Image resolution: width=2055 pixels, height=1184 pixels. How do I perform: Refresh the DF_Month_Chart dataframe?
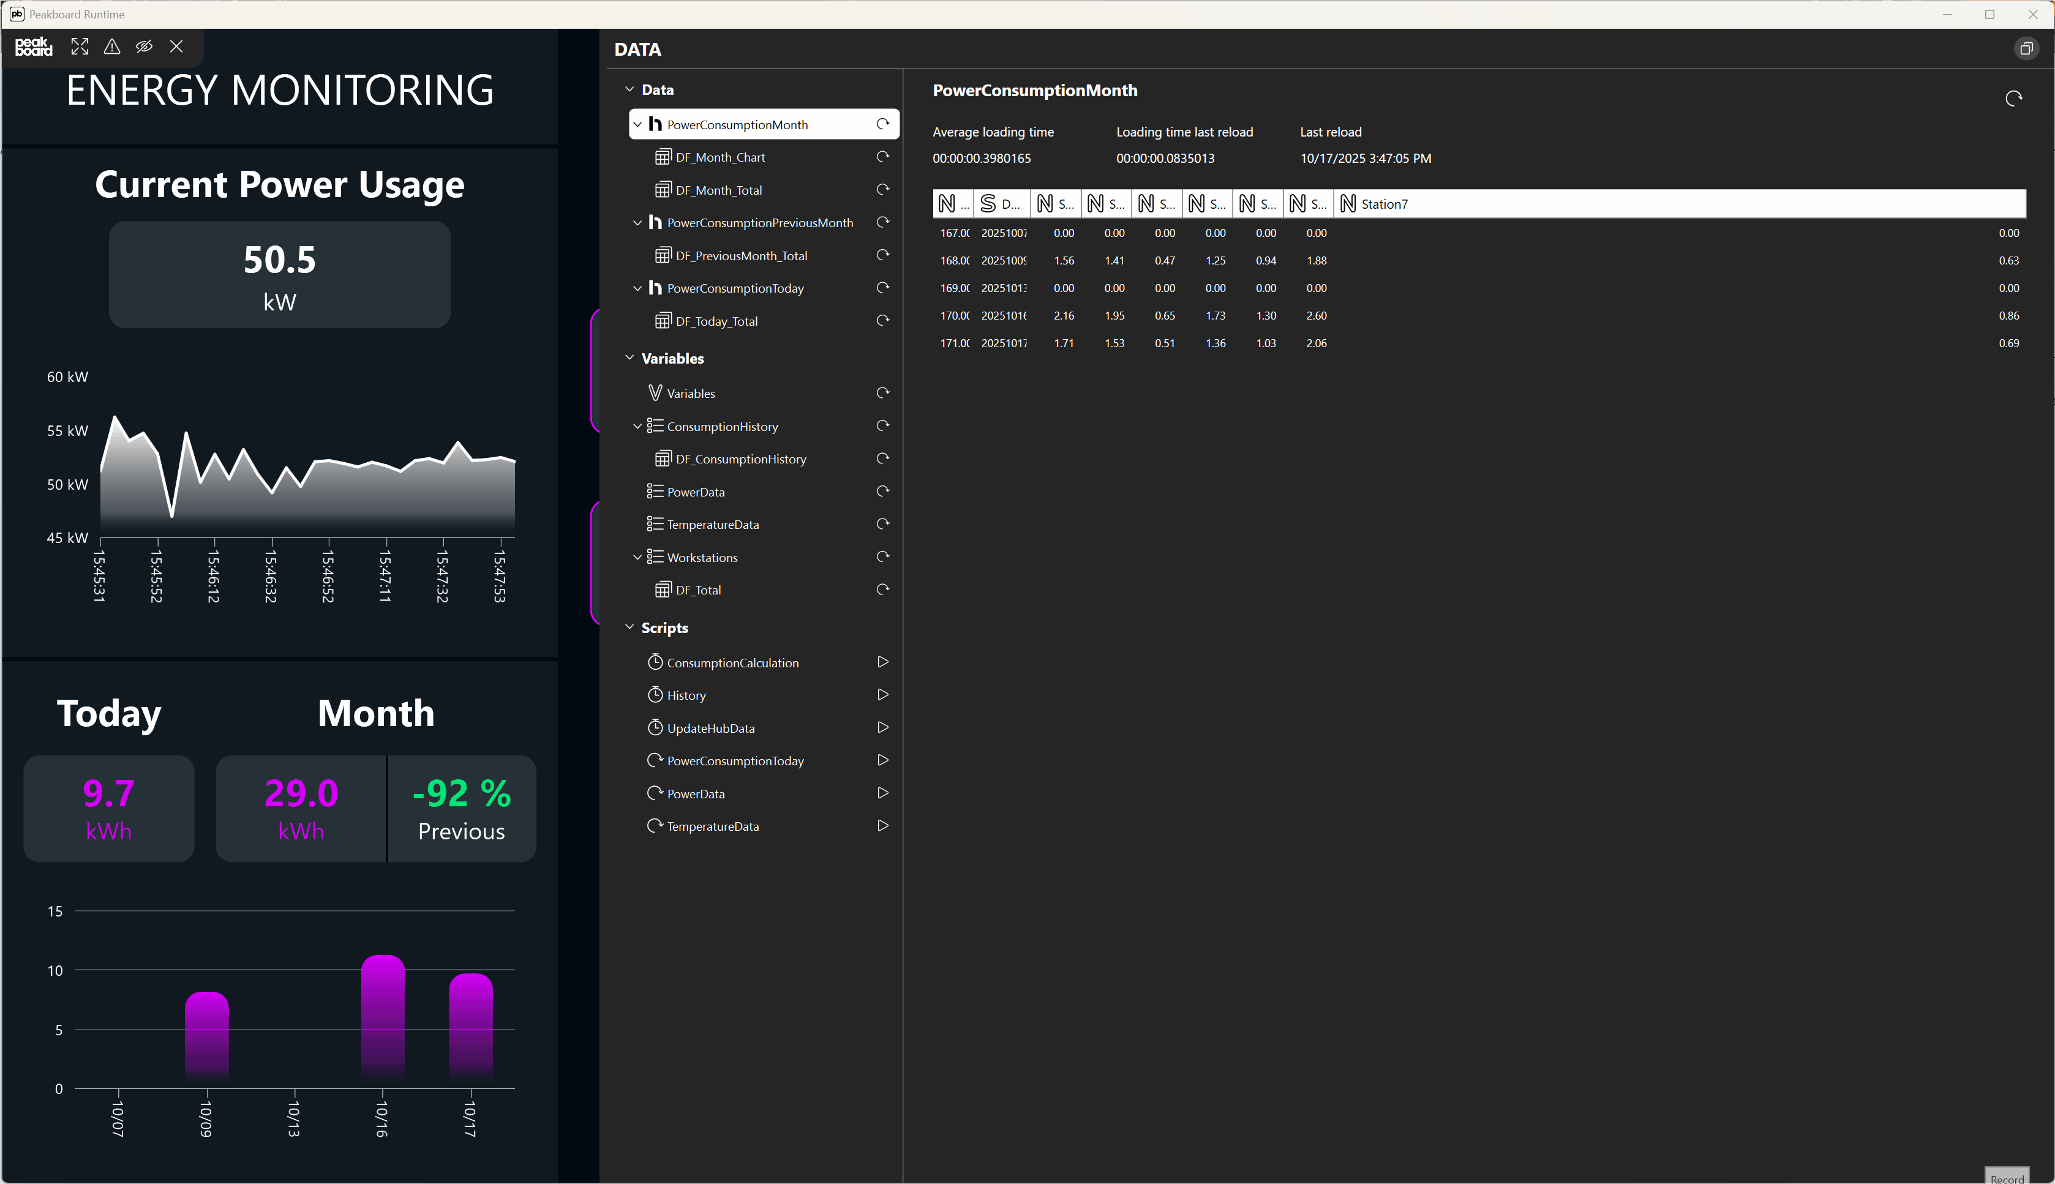click(883, 156)
